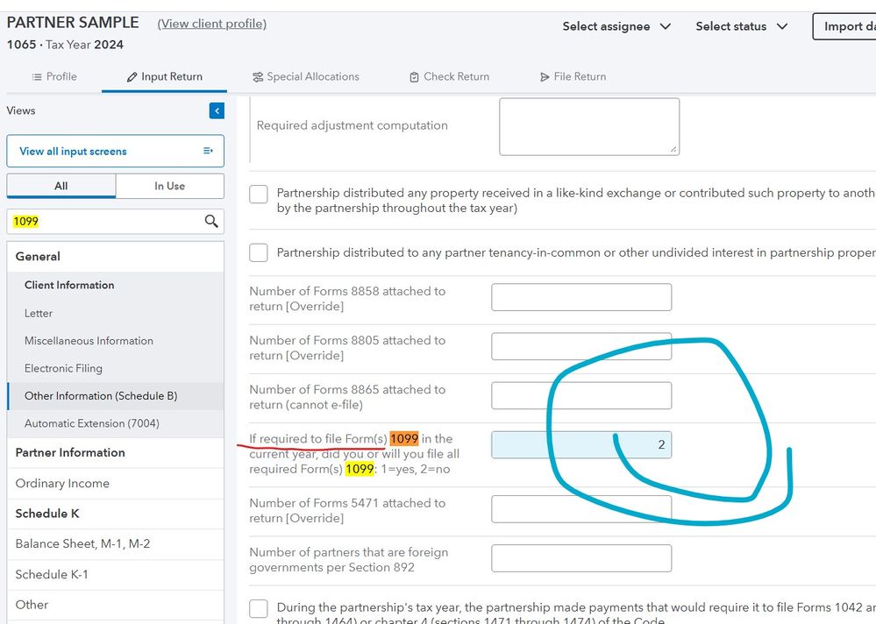Expand the Select status dropdown

(x=741, y=26)
